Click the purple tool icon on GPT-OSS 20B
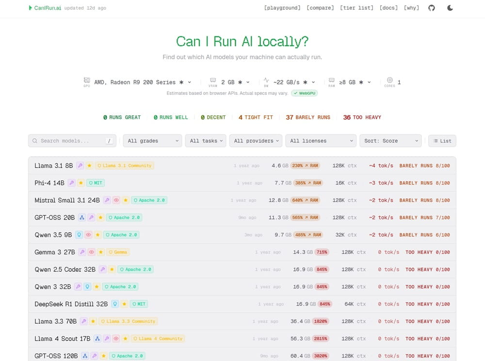This screenshot has width=485, height=361. coord(91,218)
